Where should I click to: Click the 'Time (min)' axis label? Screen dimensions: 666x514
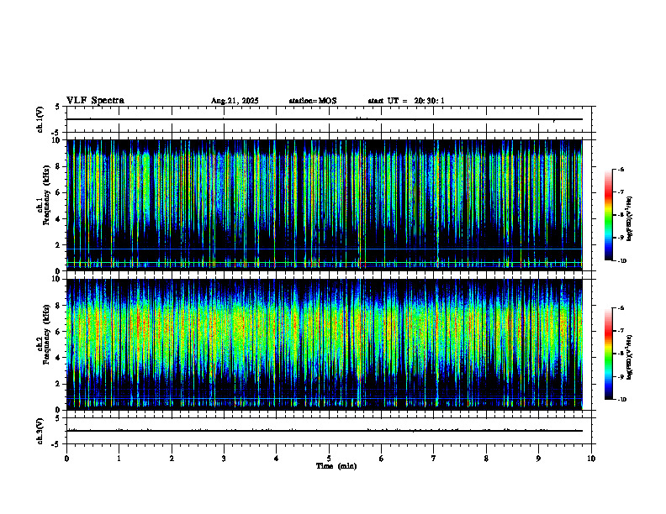(336, 466)
